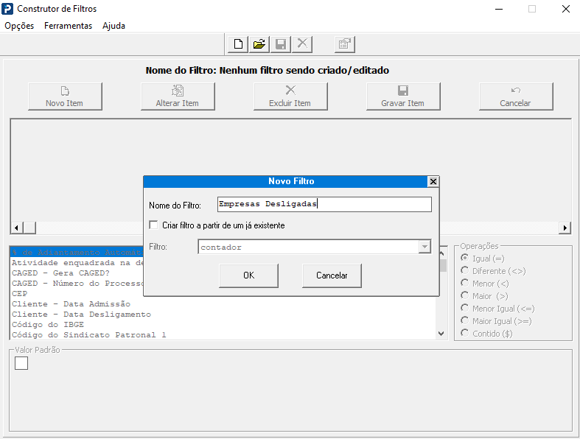Viewport: 580px width, 439px height.
Task: Click the Excluir Item button
Action: coord(290,96)
